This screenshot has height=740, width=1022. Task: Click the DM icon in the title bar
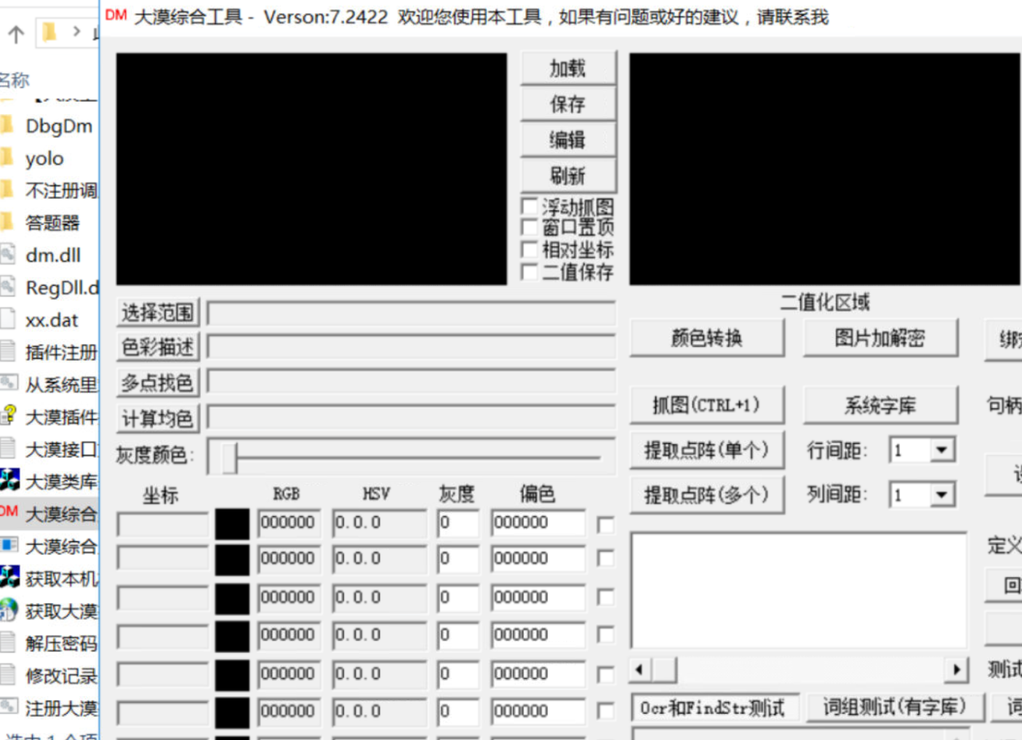(116, 15)
